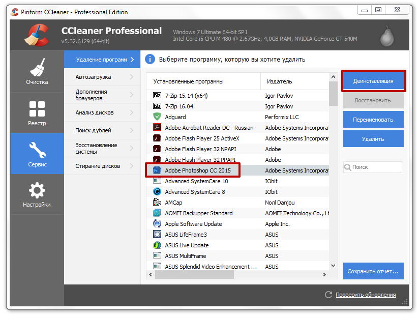The image size is (419, 315).
Task: Click the Деинсталляция button
Action: (373, 81)
